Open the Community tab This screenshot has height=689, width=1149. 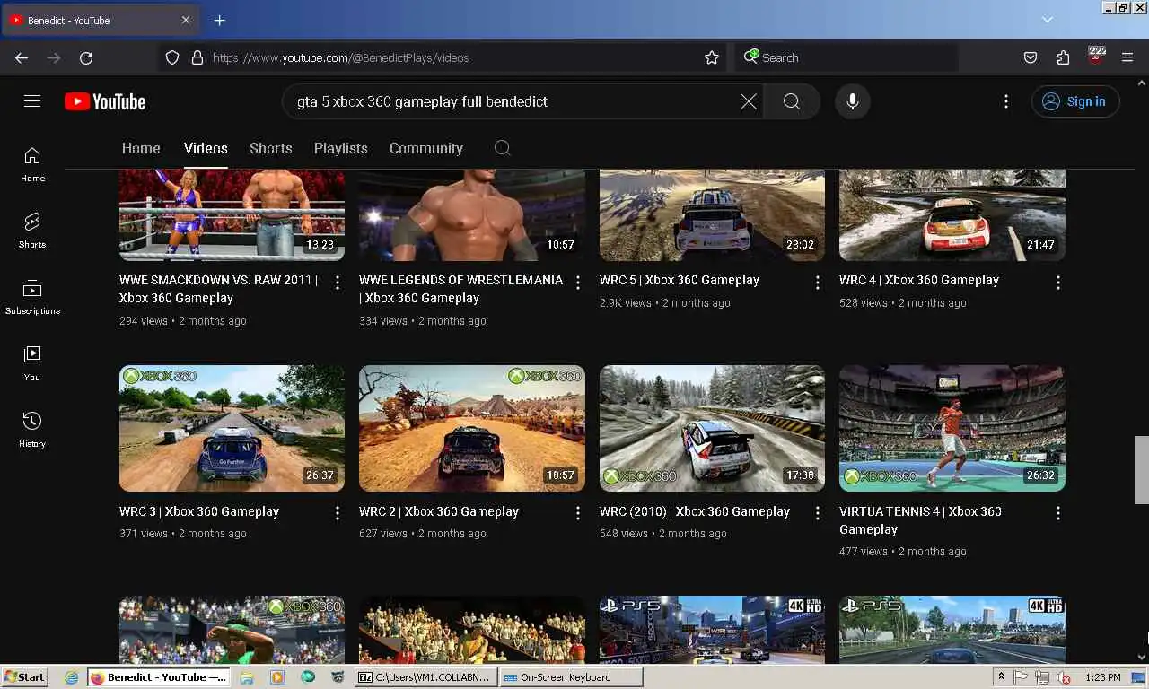[x=426, y=148]
